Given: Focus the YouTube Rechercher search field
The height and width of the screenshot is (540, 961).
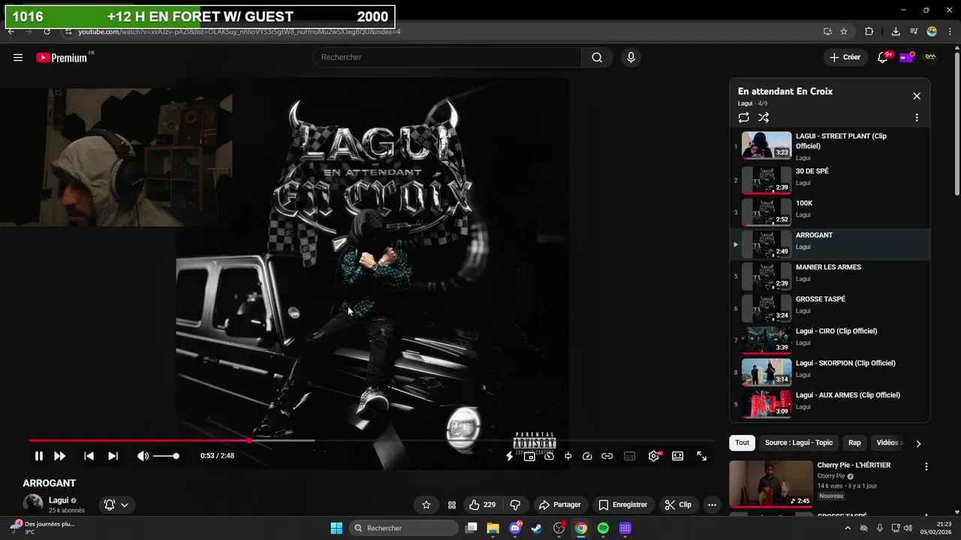Looking at the screenshot, I should [x=447, y=58].
